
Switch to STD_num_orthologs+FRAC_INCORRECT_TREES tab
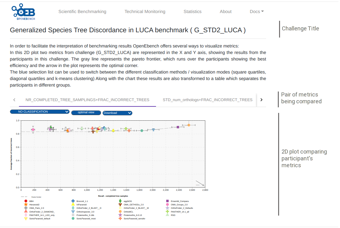(x=208, y=100)
